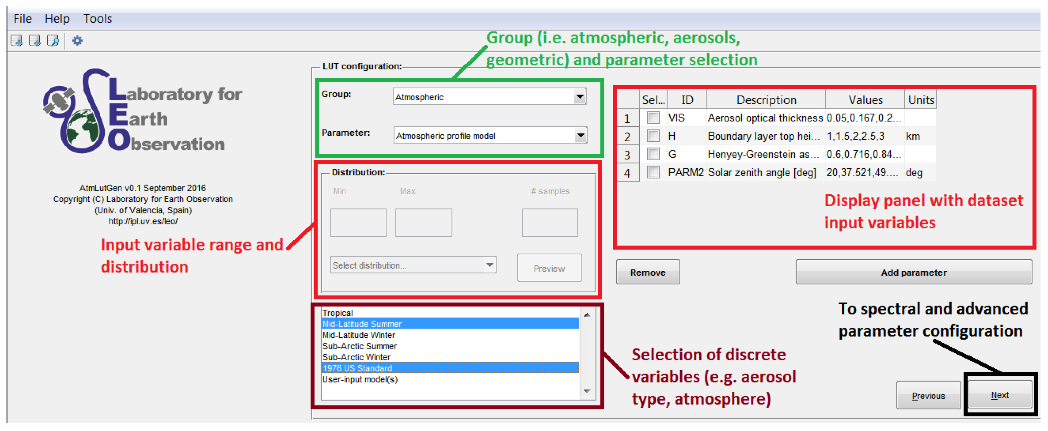Expand the Group dropdown showing Atmospheric

(x=580, y=97)
